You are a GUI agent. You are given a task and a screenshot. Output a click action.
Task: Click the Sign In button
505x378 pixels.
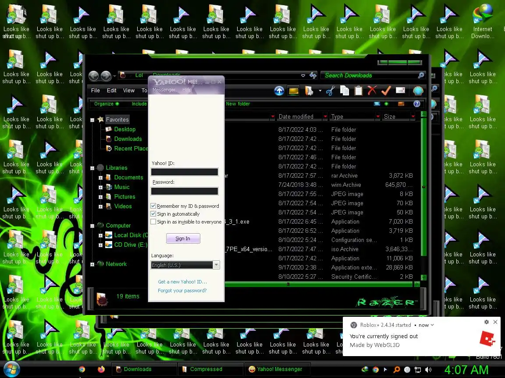183,238
